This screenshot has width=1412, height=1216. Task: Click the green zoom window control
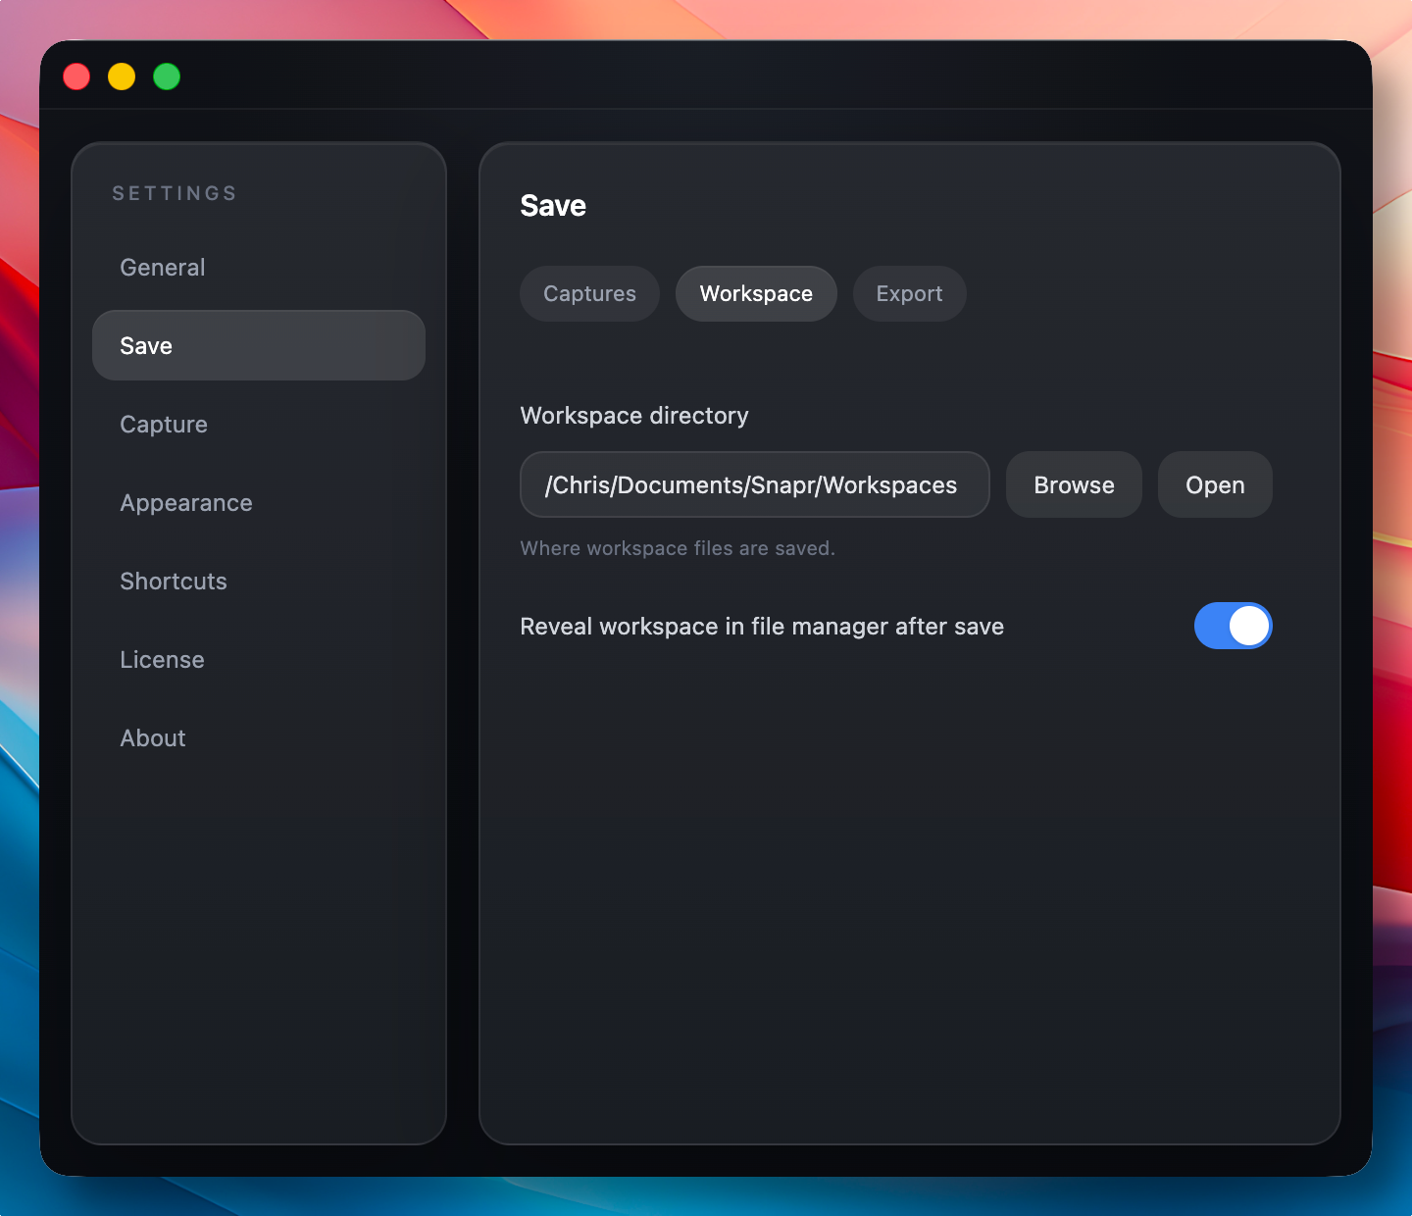[166, 76]
